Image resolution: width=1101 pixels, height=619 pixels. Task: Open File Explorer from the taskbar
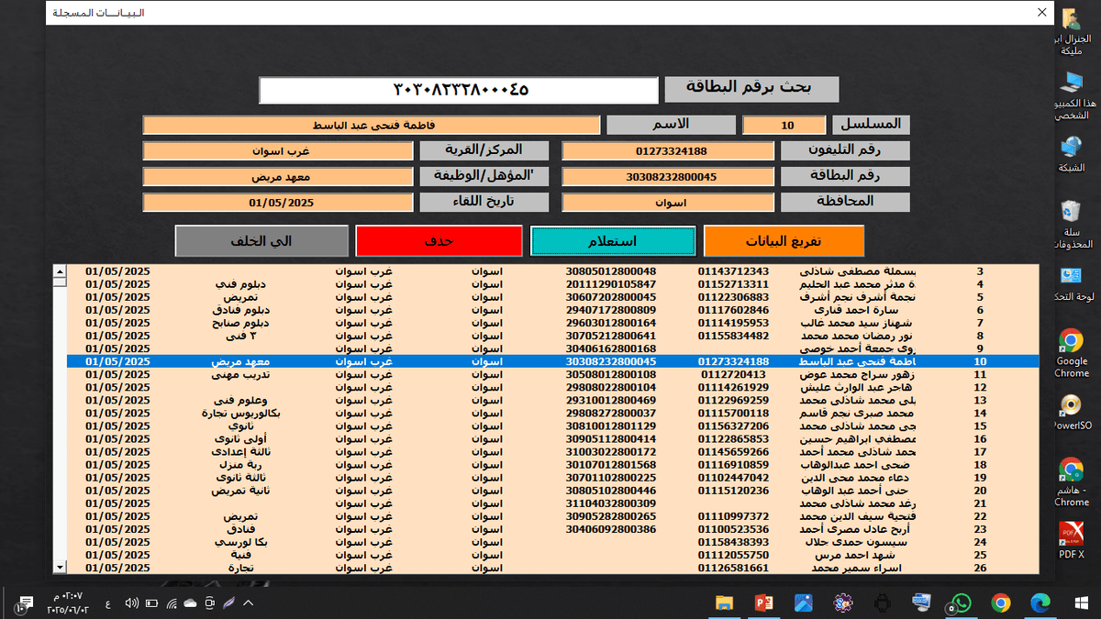point(724,604)
